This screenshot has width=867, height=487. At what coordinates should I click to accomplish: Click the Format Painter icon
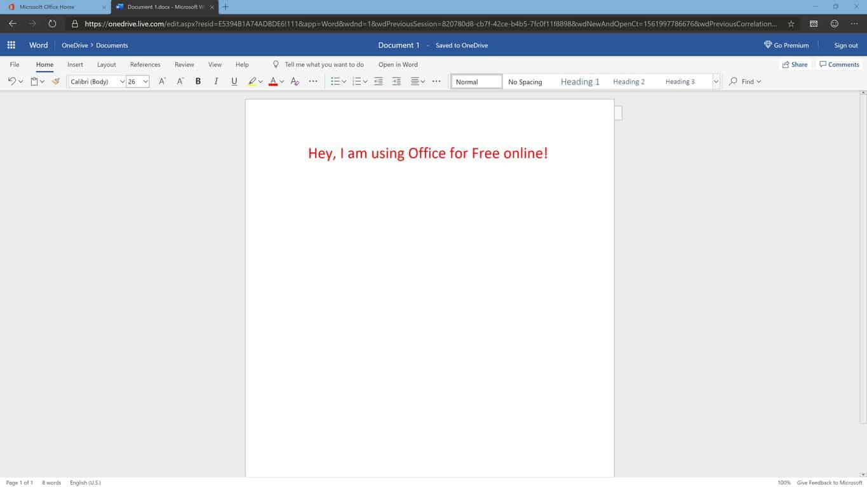[x=56, y=81]
